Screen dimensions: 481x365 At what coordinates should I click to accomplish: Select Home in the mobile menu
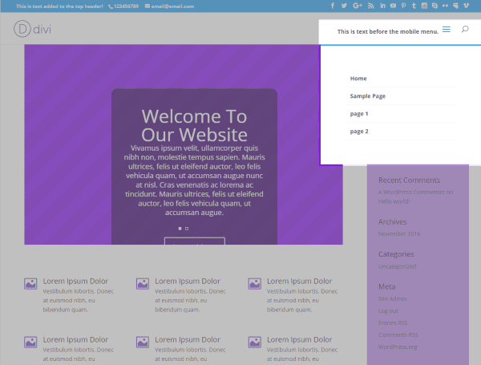358,79
